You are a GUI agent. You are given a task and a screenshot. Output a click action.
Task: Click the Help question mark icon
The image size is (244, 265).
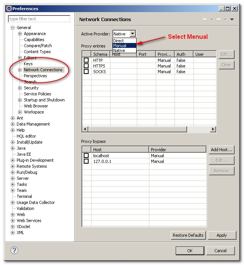point(14,250)
